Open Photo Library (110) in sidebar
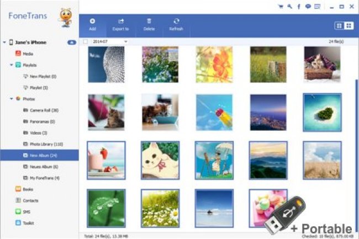The height and width of the screenshot is (239, 359). pos(44,144)
